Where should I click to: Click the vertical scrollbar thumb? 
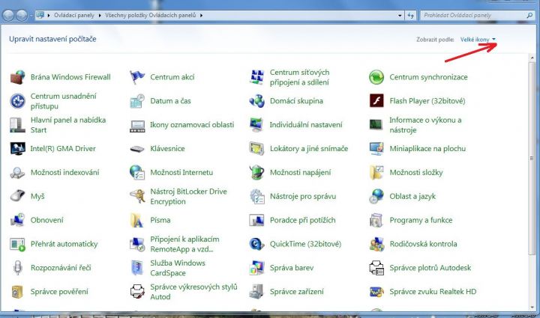pyautogui.click(x=532, y=159)
